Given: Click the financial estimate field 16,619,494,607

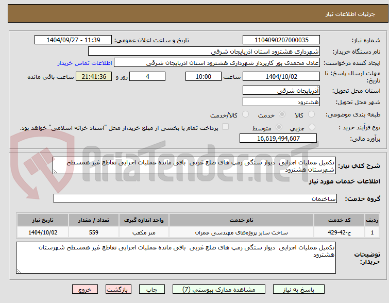Looking at the screenshot, I should [278, 138].
